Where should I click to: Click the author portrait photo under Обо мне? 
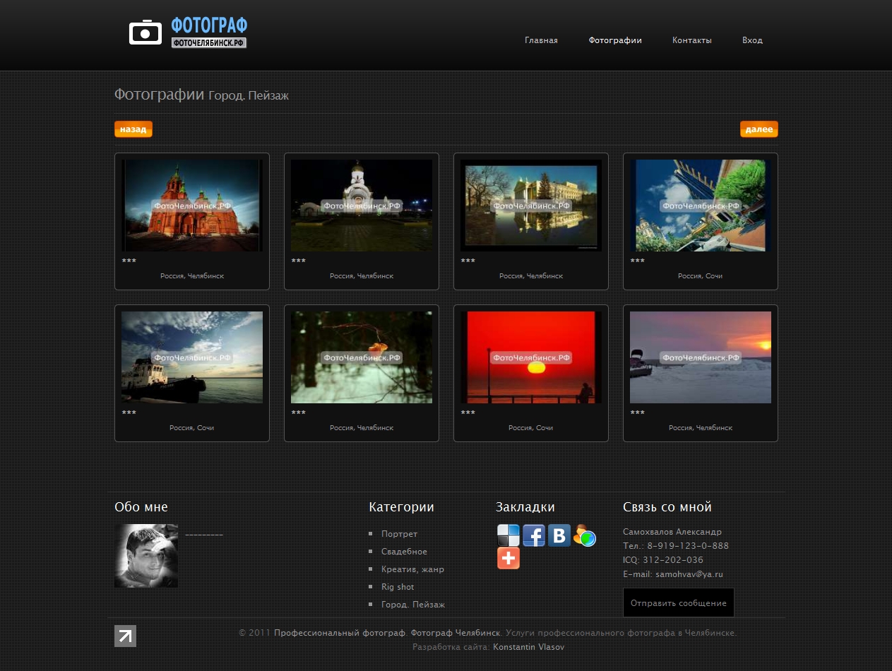[146, 556]
